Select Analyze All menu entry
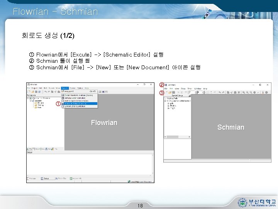 pos(80,91)
